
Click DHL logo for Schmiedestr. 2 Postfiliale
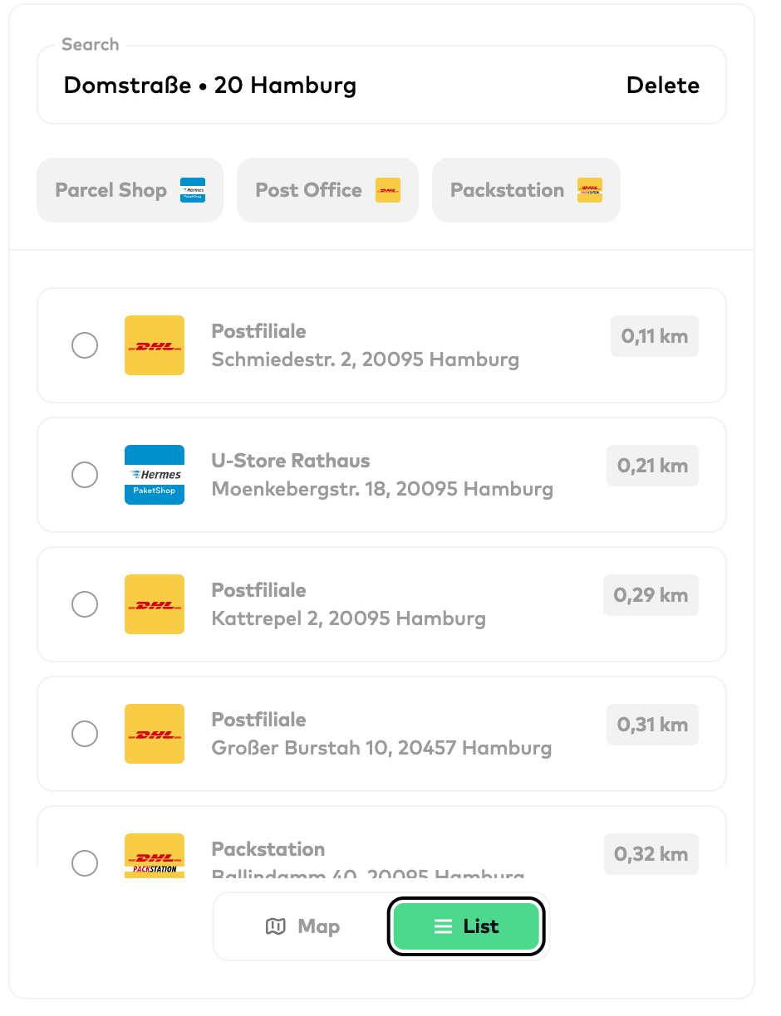click(x=155, y=345)
